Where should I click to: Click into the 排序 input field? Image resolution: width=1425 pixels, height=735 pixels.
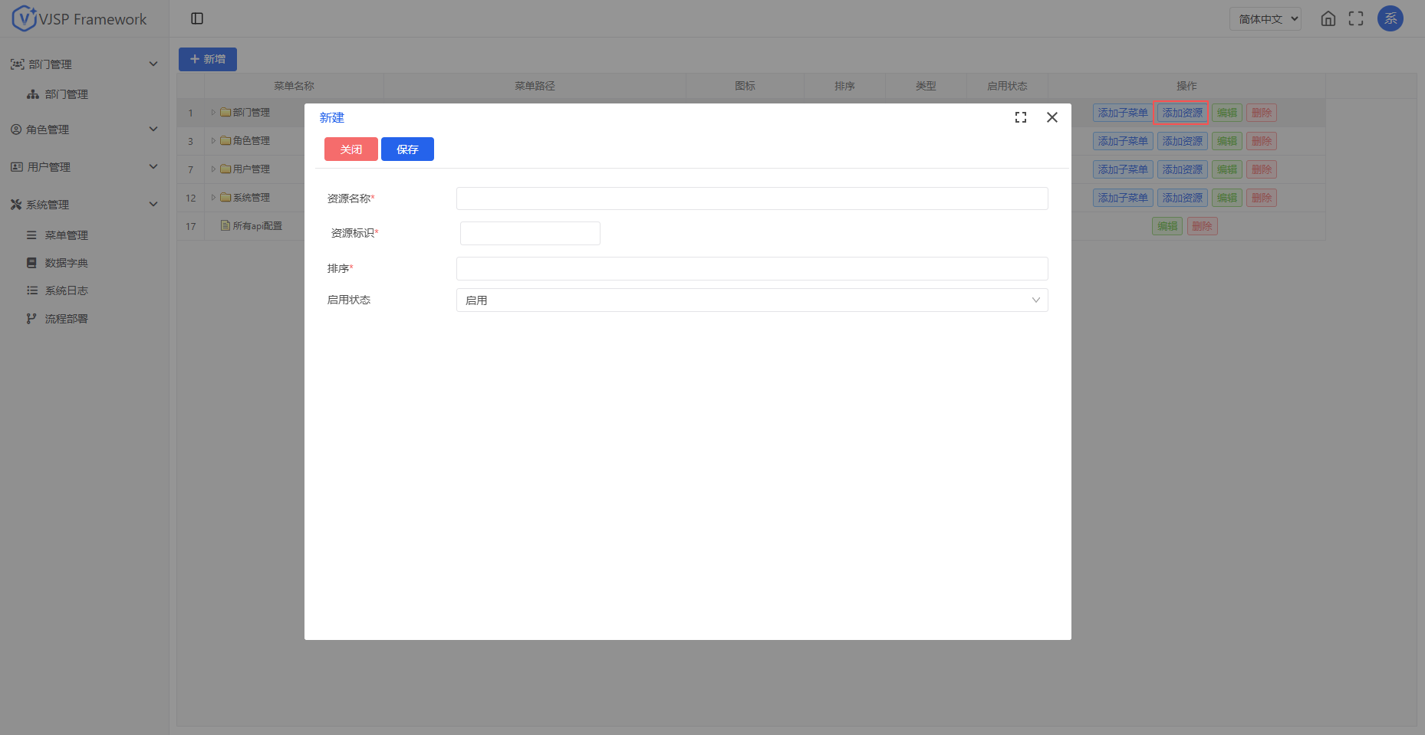[752, 269]
